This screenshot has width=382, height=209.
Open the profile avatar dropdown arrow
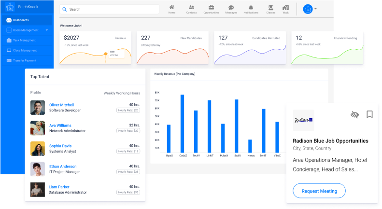point(315,9)
